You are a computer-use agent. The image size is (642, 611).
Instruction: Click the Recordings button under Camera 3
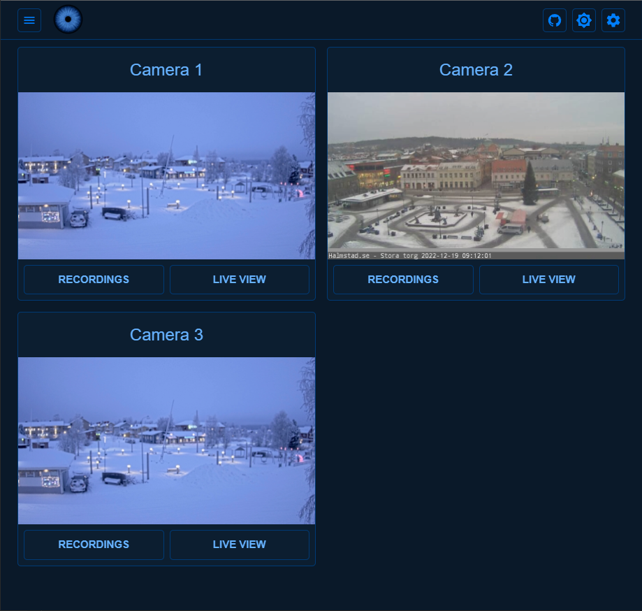pos(94,545)
